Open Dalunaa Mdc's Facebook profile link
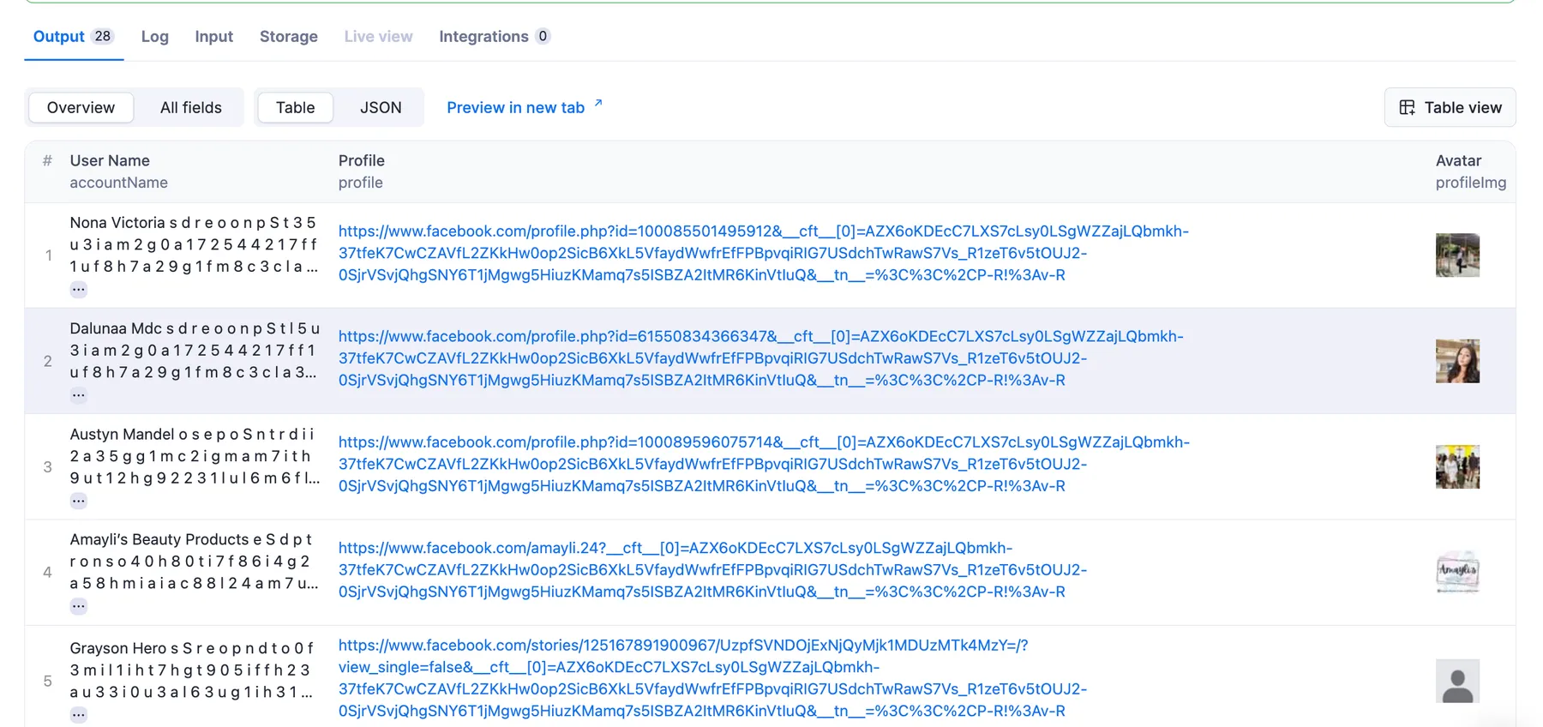The image size is (1543, 727). coord(760,358)
